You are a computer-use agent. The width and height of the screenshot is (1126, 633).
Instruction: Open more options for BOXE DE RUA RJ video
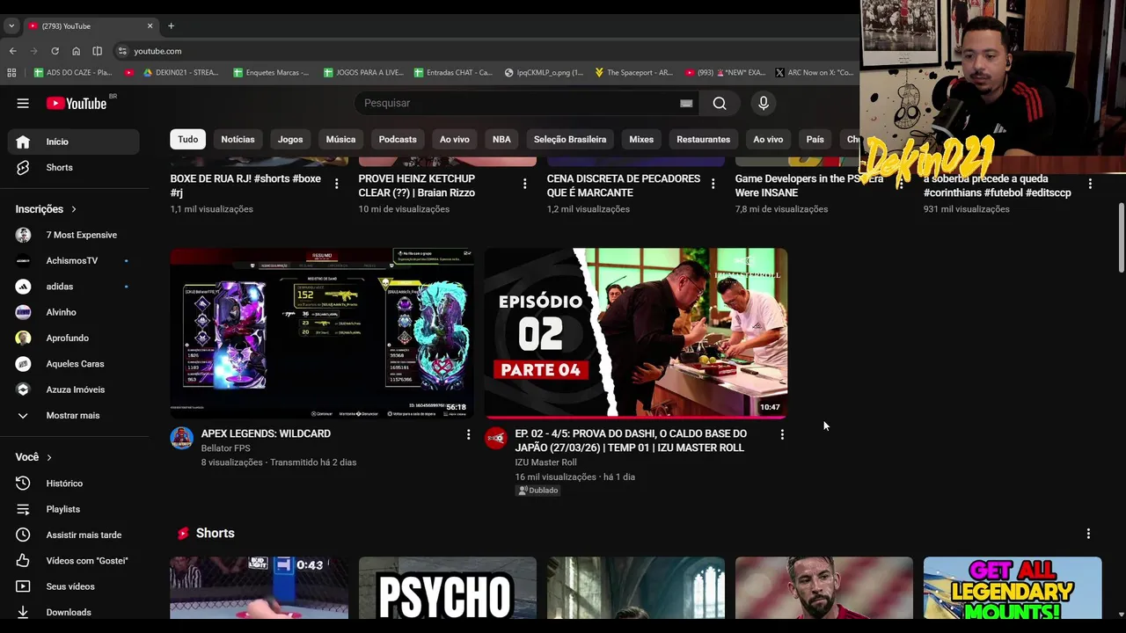[x=336, y=184]
